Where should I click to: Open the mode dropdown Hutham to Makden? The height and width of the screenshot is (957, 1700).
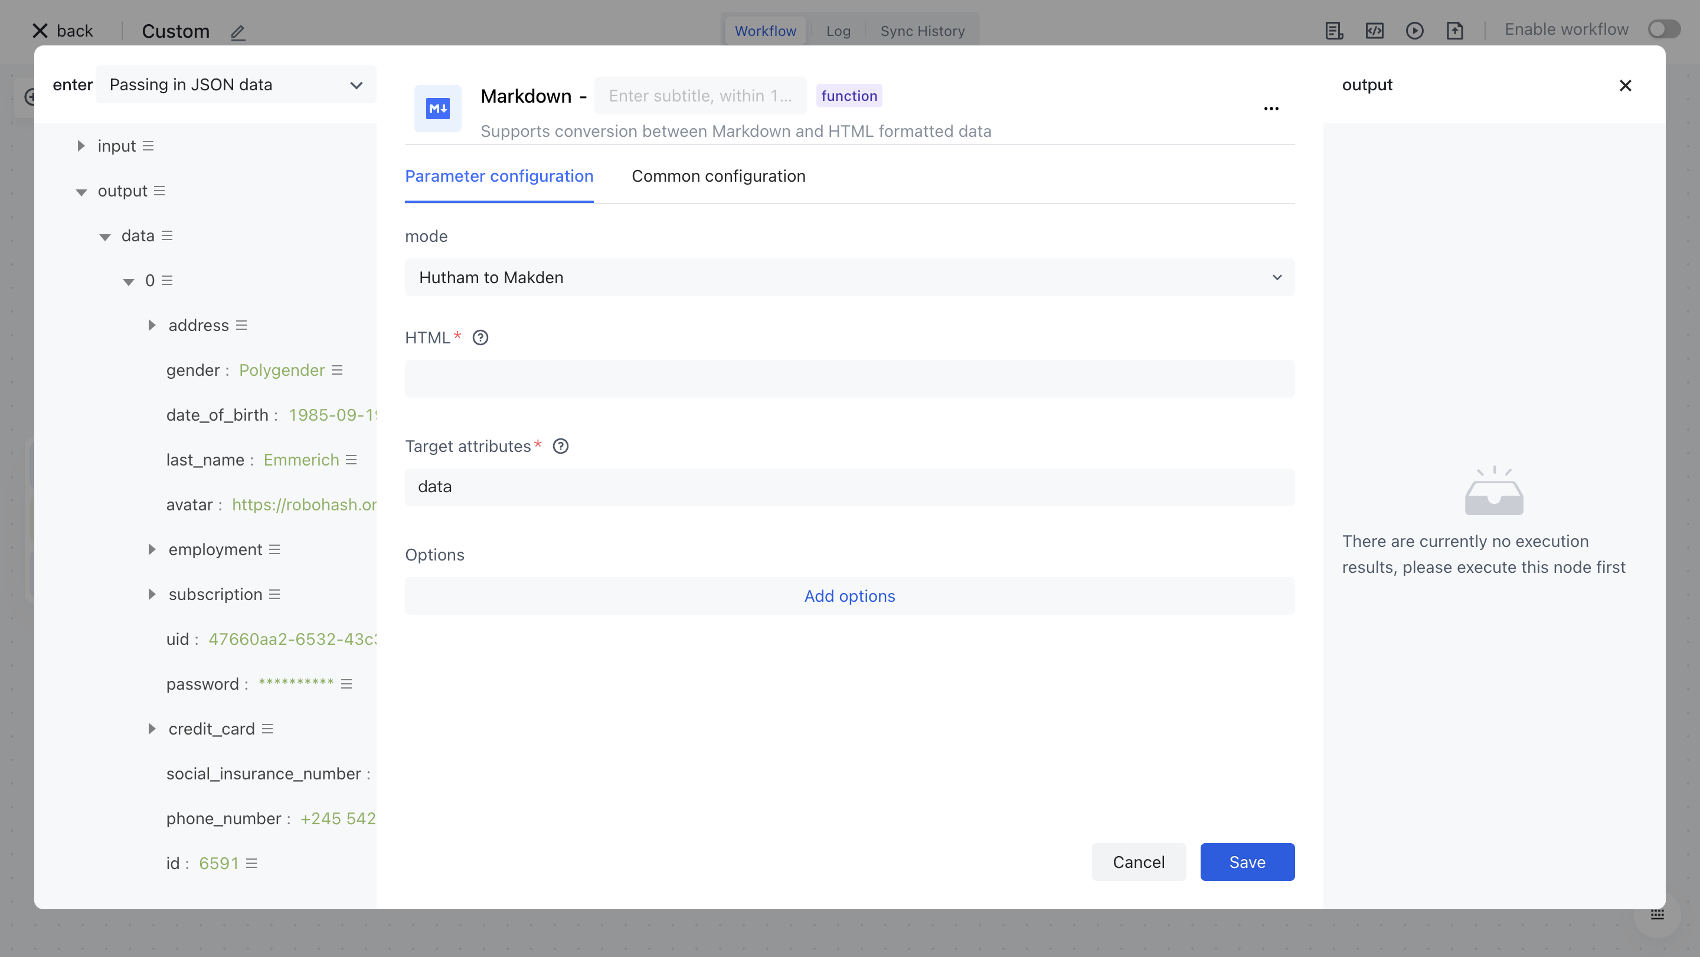coord(849,278)
